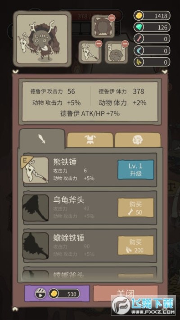Watch video ad for 500 gold

coord(57,294)
